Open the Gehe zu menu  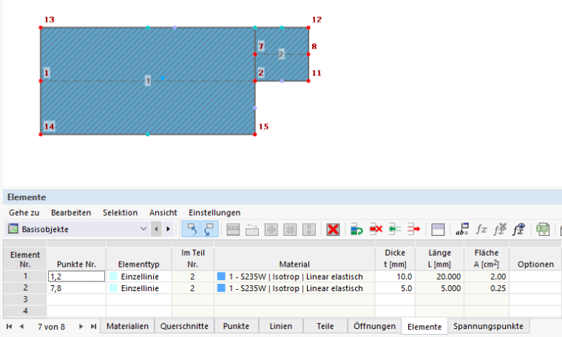[x=24, y=213]
